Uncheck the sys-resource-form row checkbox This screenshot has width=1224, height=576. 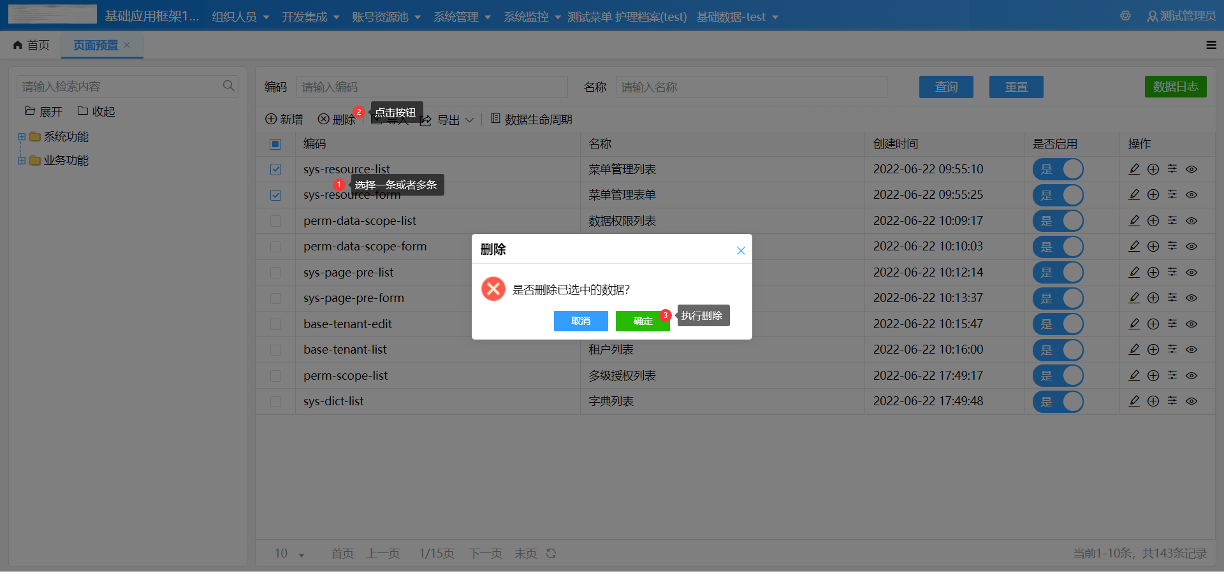click(275, 195)
